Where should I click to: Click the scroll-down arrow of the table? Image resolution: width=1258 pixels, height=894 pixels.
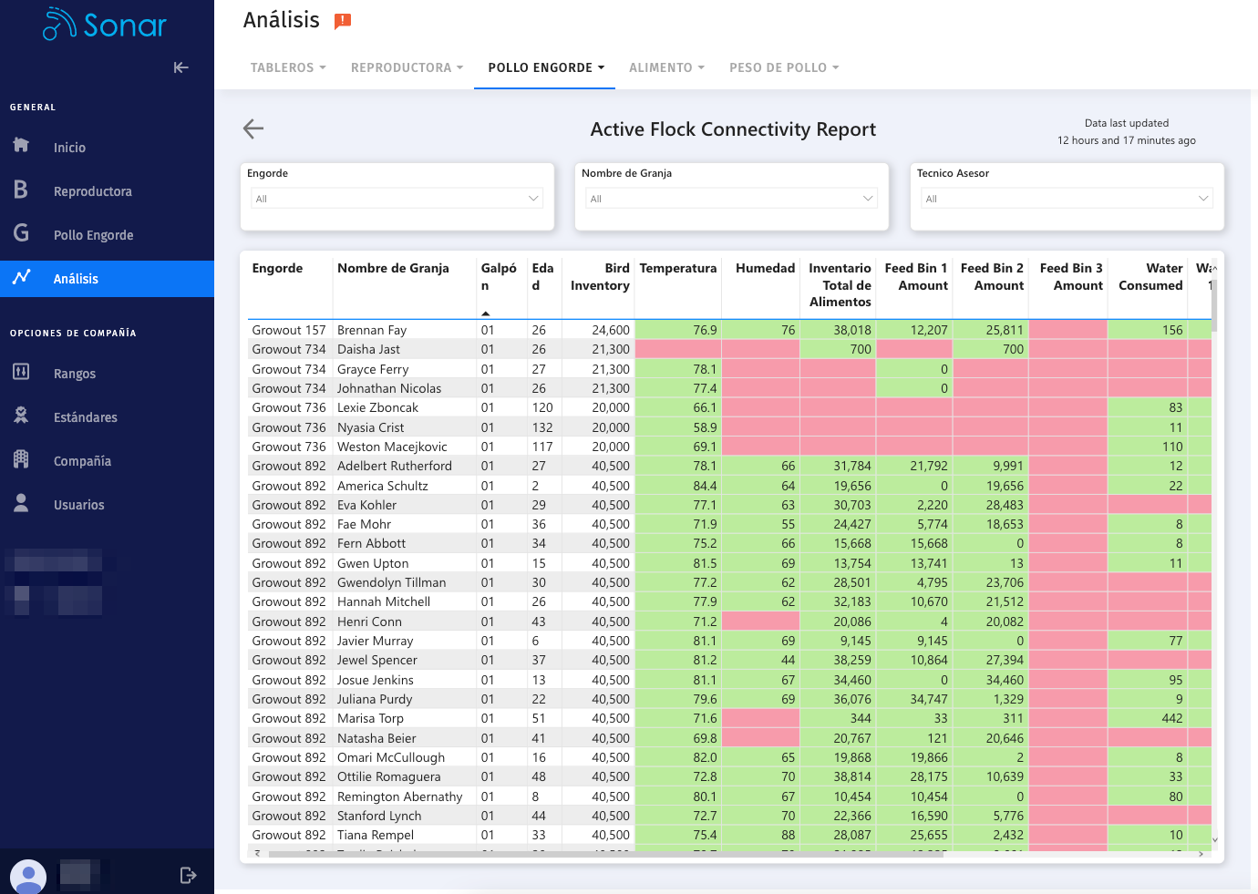tap(1214, 839)
